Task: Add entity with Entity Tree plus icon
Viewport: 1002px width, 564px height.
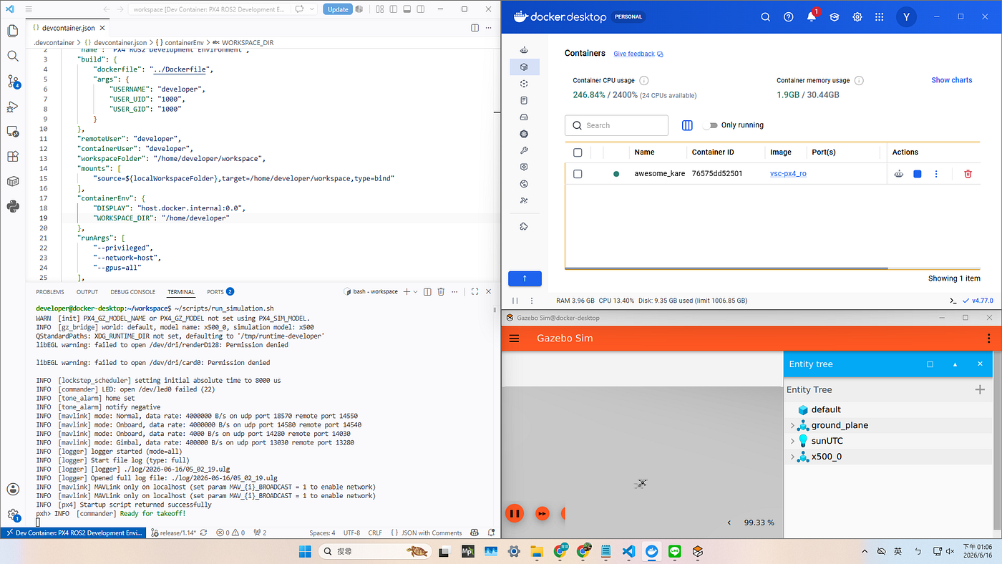Action: click(980, 389)
